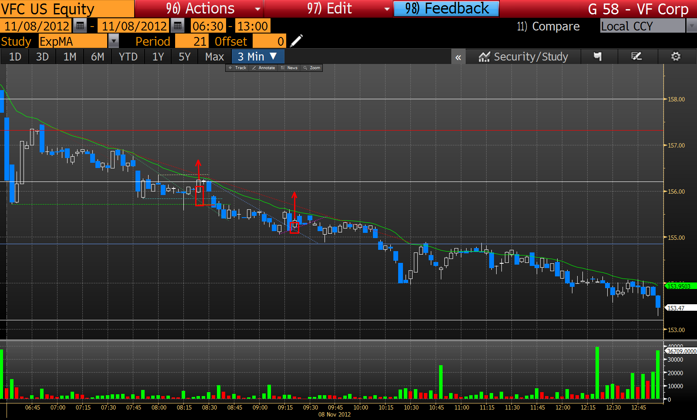
Task: Click the end date field
Action: (x=134, y=26)
